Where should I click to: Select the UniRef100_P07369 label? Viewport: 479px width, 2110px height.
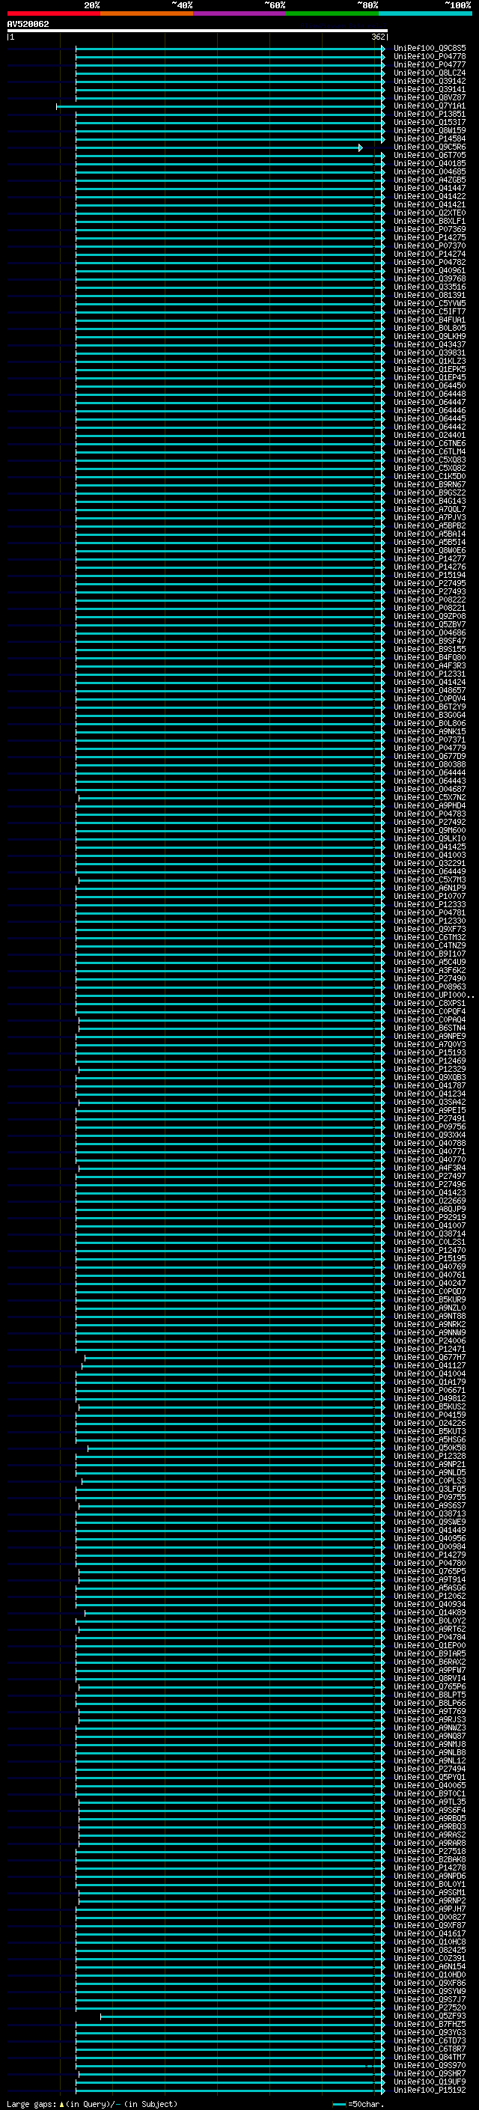(429, 229)
